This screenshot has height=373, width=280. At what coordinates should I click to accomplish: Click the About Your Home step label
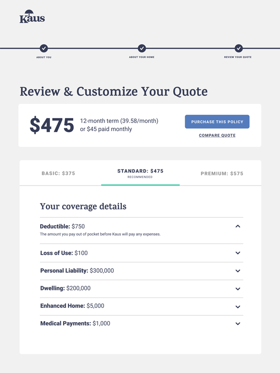pos(142,57)
